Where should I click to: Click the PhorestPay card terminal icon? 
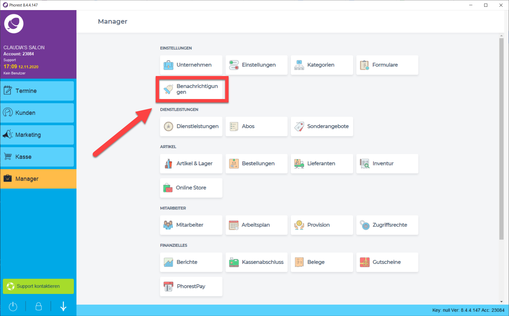click(x=168, y=287)
